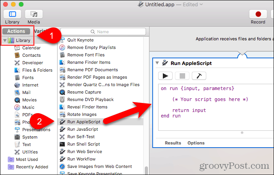Switch to the Actions tab
The image size is (274, 175).
(x=16, y=31)
